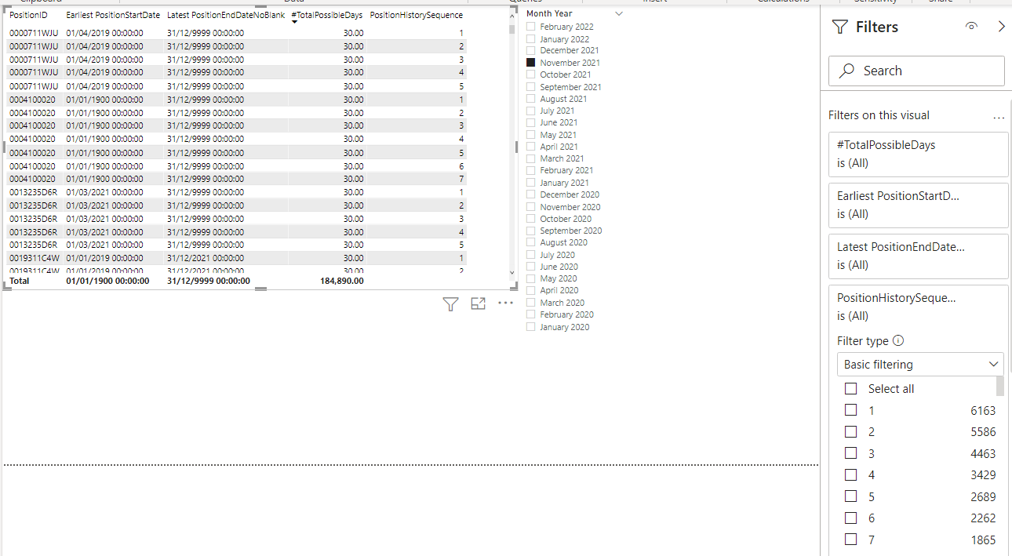Expand the #TotalPossibleDays filter card

tap(918, 154)
